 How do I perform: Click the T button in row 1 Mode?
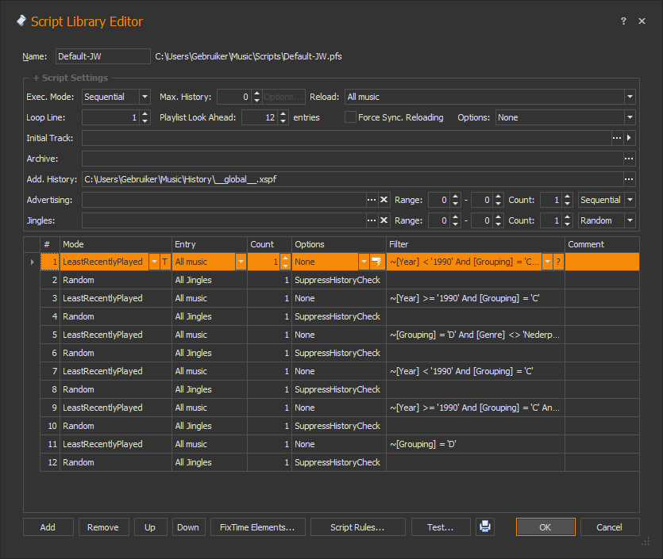[x=164, y=262]
